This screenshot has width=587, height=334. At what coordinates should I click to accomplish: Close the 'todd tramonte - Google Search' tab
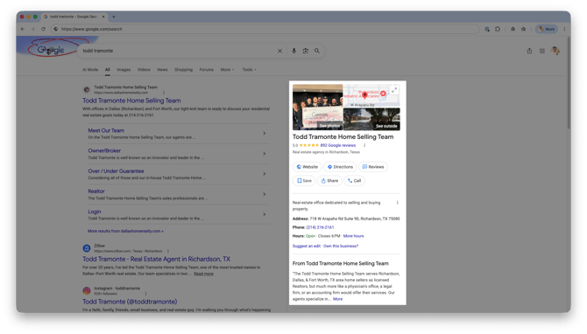tap(103, 17)
